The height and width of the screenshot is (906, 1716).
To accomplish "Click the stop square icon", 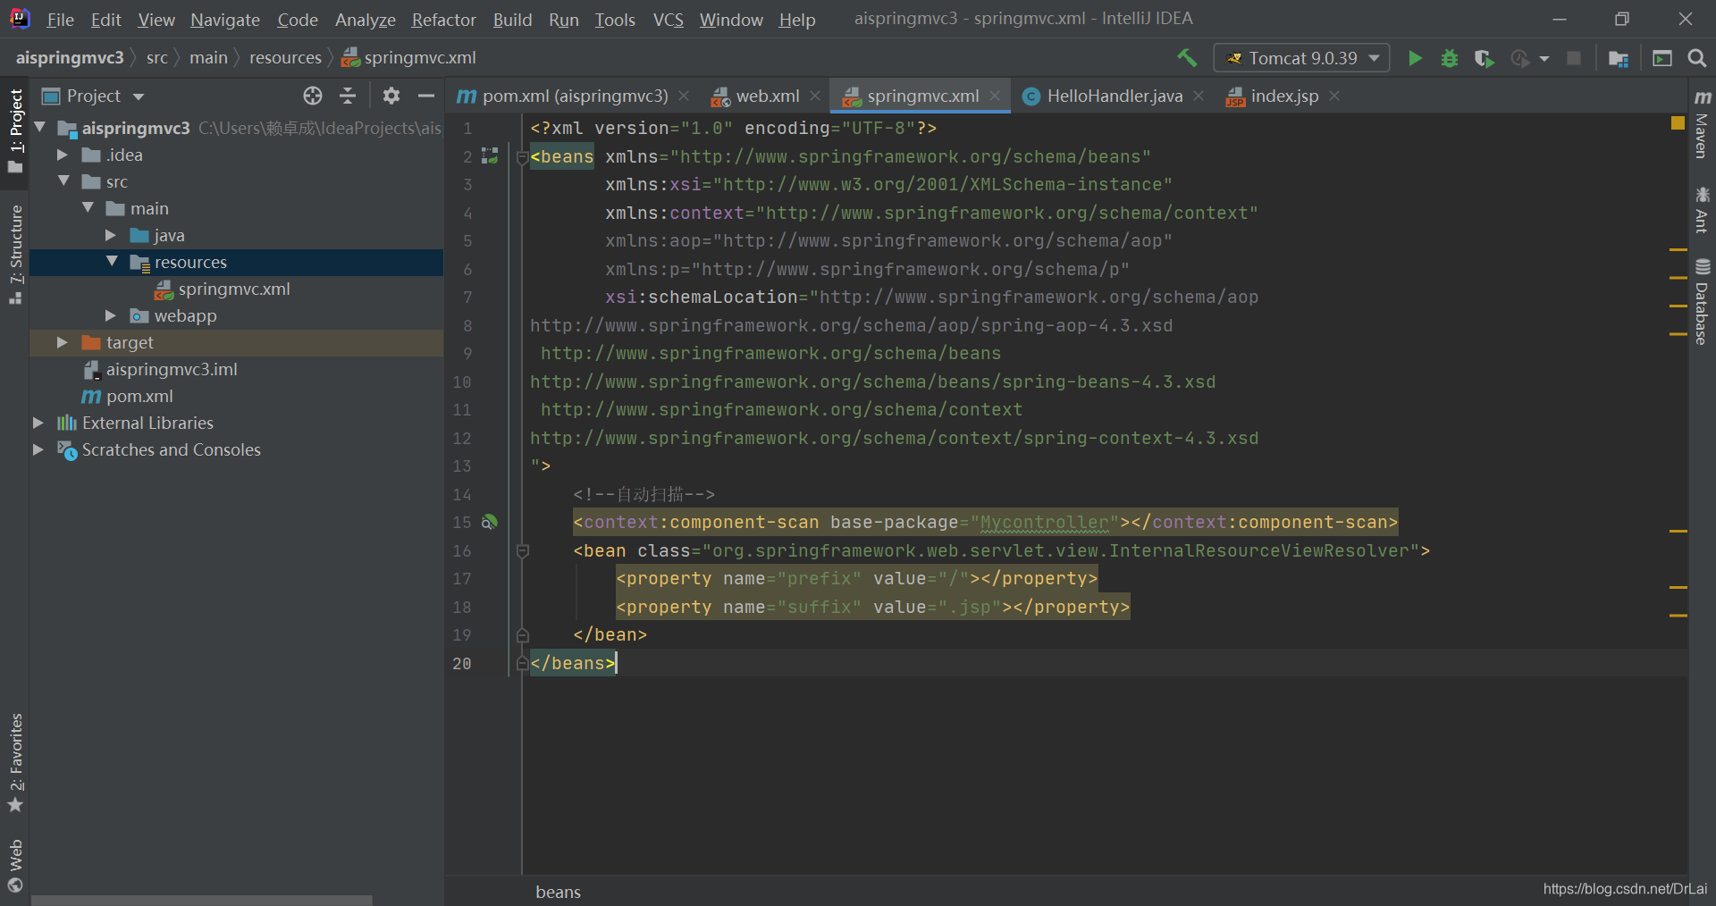I will pyautogui.click(x=1574, y=58).
